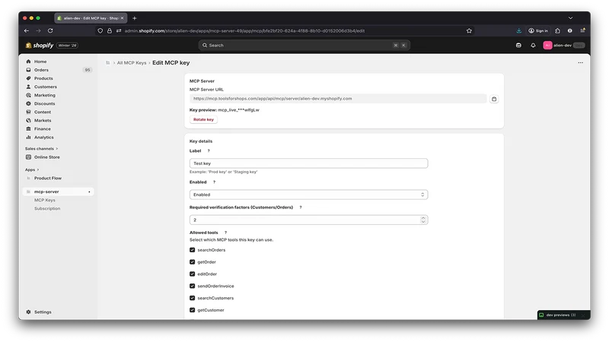This screenshot has width=609, height=342.
Task: Click the Shopify logo
Action: (40, 46)
